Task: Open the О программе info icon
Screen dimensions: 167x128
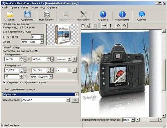Action: pyautogui.click(x=122, y=14)
